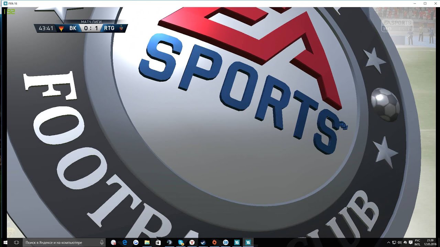The image size is (440, 247).
Task: Open the Windows Store taskbar icon
Action: point(158,242)
